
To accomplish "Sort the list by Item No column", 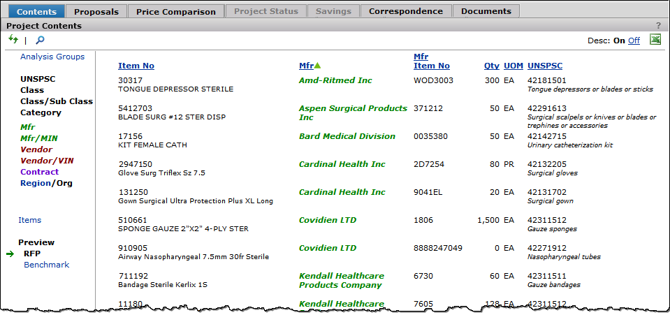I will coord(136,66).
